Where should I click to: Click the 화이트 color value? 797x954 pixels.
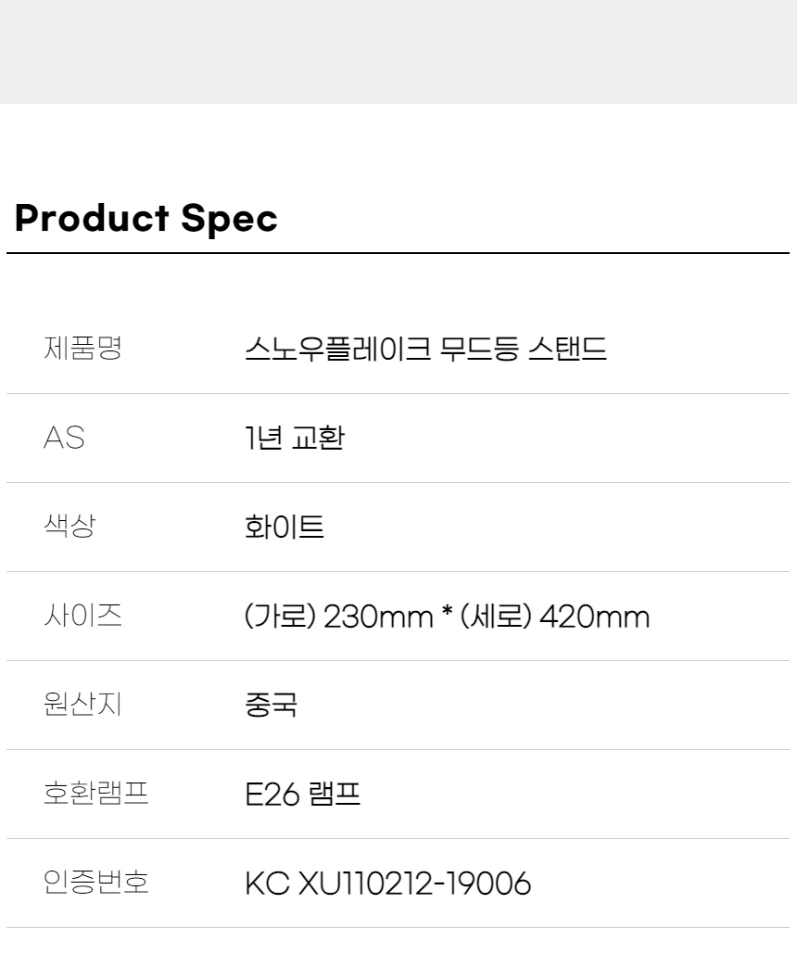(284, 528)
